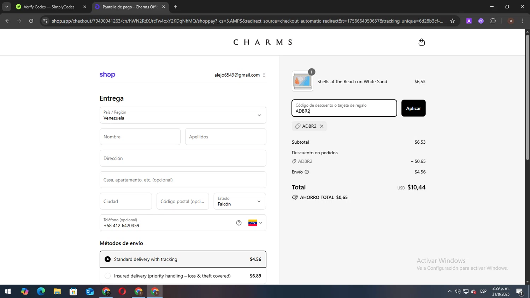Focus the Ciudad input field
The width and height of the screenshot is (530, 298).
pyautogui.click(x=126, y=201)
